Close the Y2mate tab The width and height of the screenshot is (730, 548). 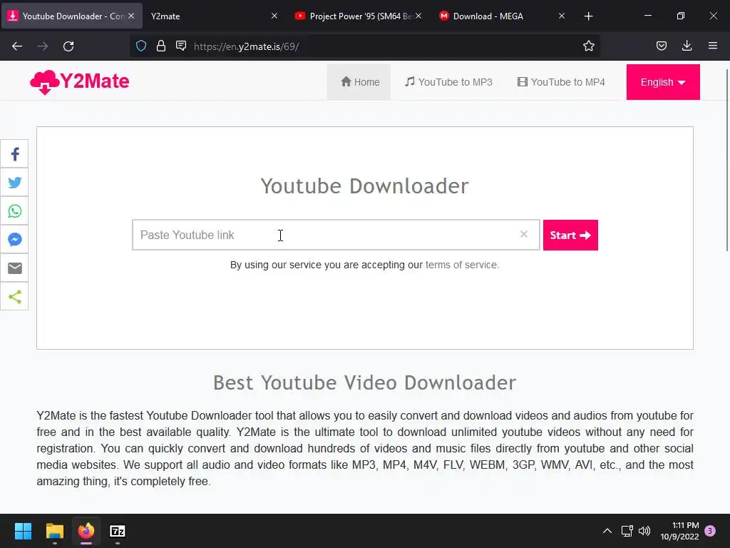[274, 16]
